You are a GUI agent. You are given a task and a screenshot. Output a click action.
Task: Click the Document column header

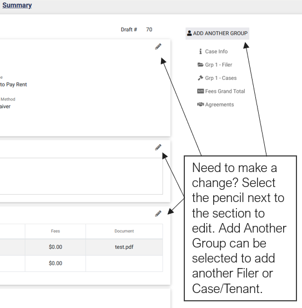tap(124, 231)
